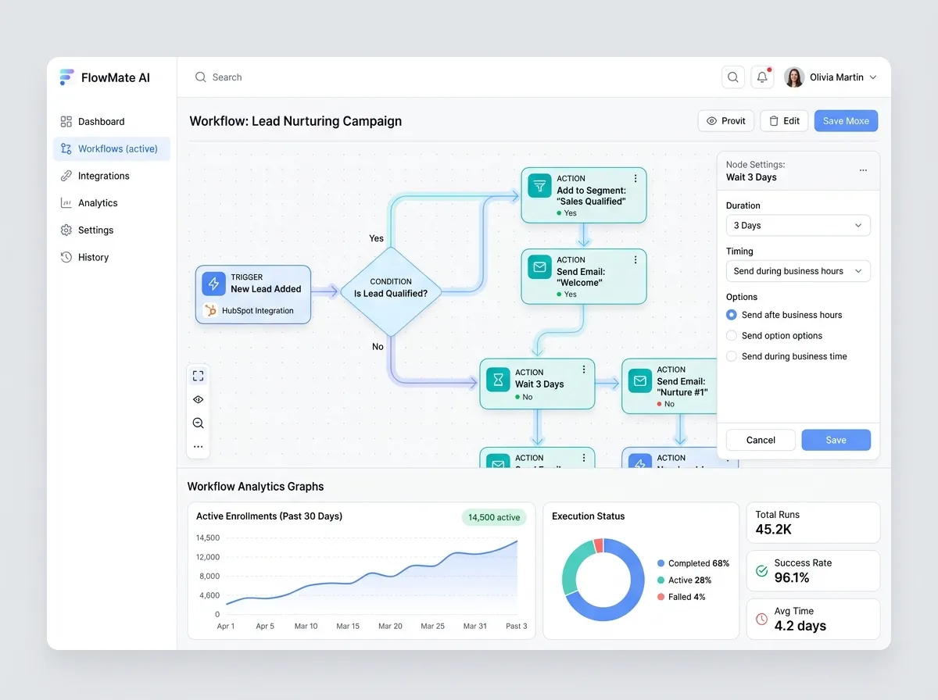Click the canvas toolbar more options dots
Screen dimensions: 938x700
click(199, 447)
